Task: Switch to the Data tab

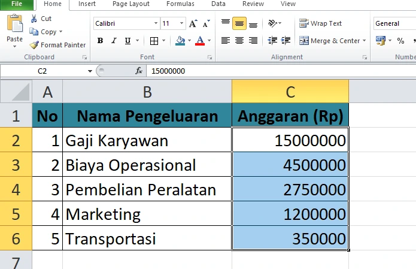Action: coord(218,4)
